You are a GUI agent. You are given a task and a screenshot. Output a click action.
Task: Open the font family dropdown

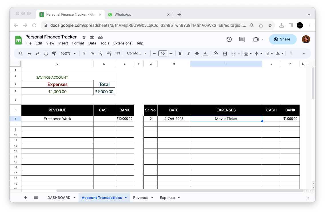tap(137, 53)
